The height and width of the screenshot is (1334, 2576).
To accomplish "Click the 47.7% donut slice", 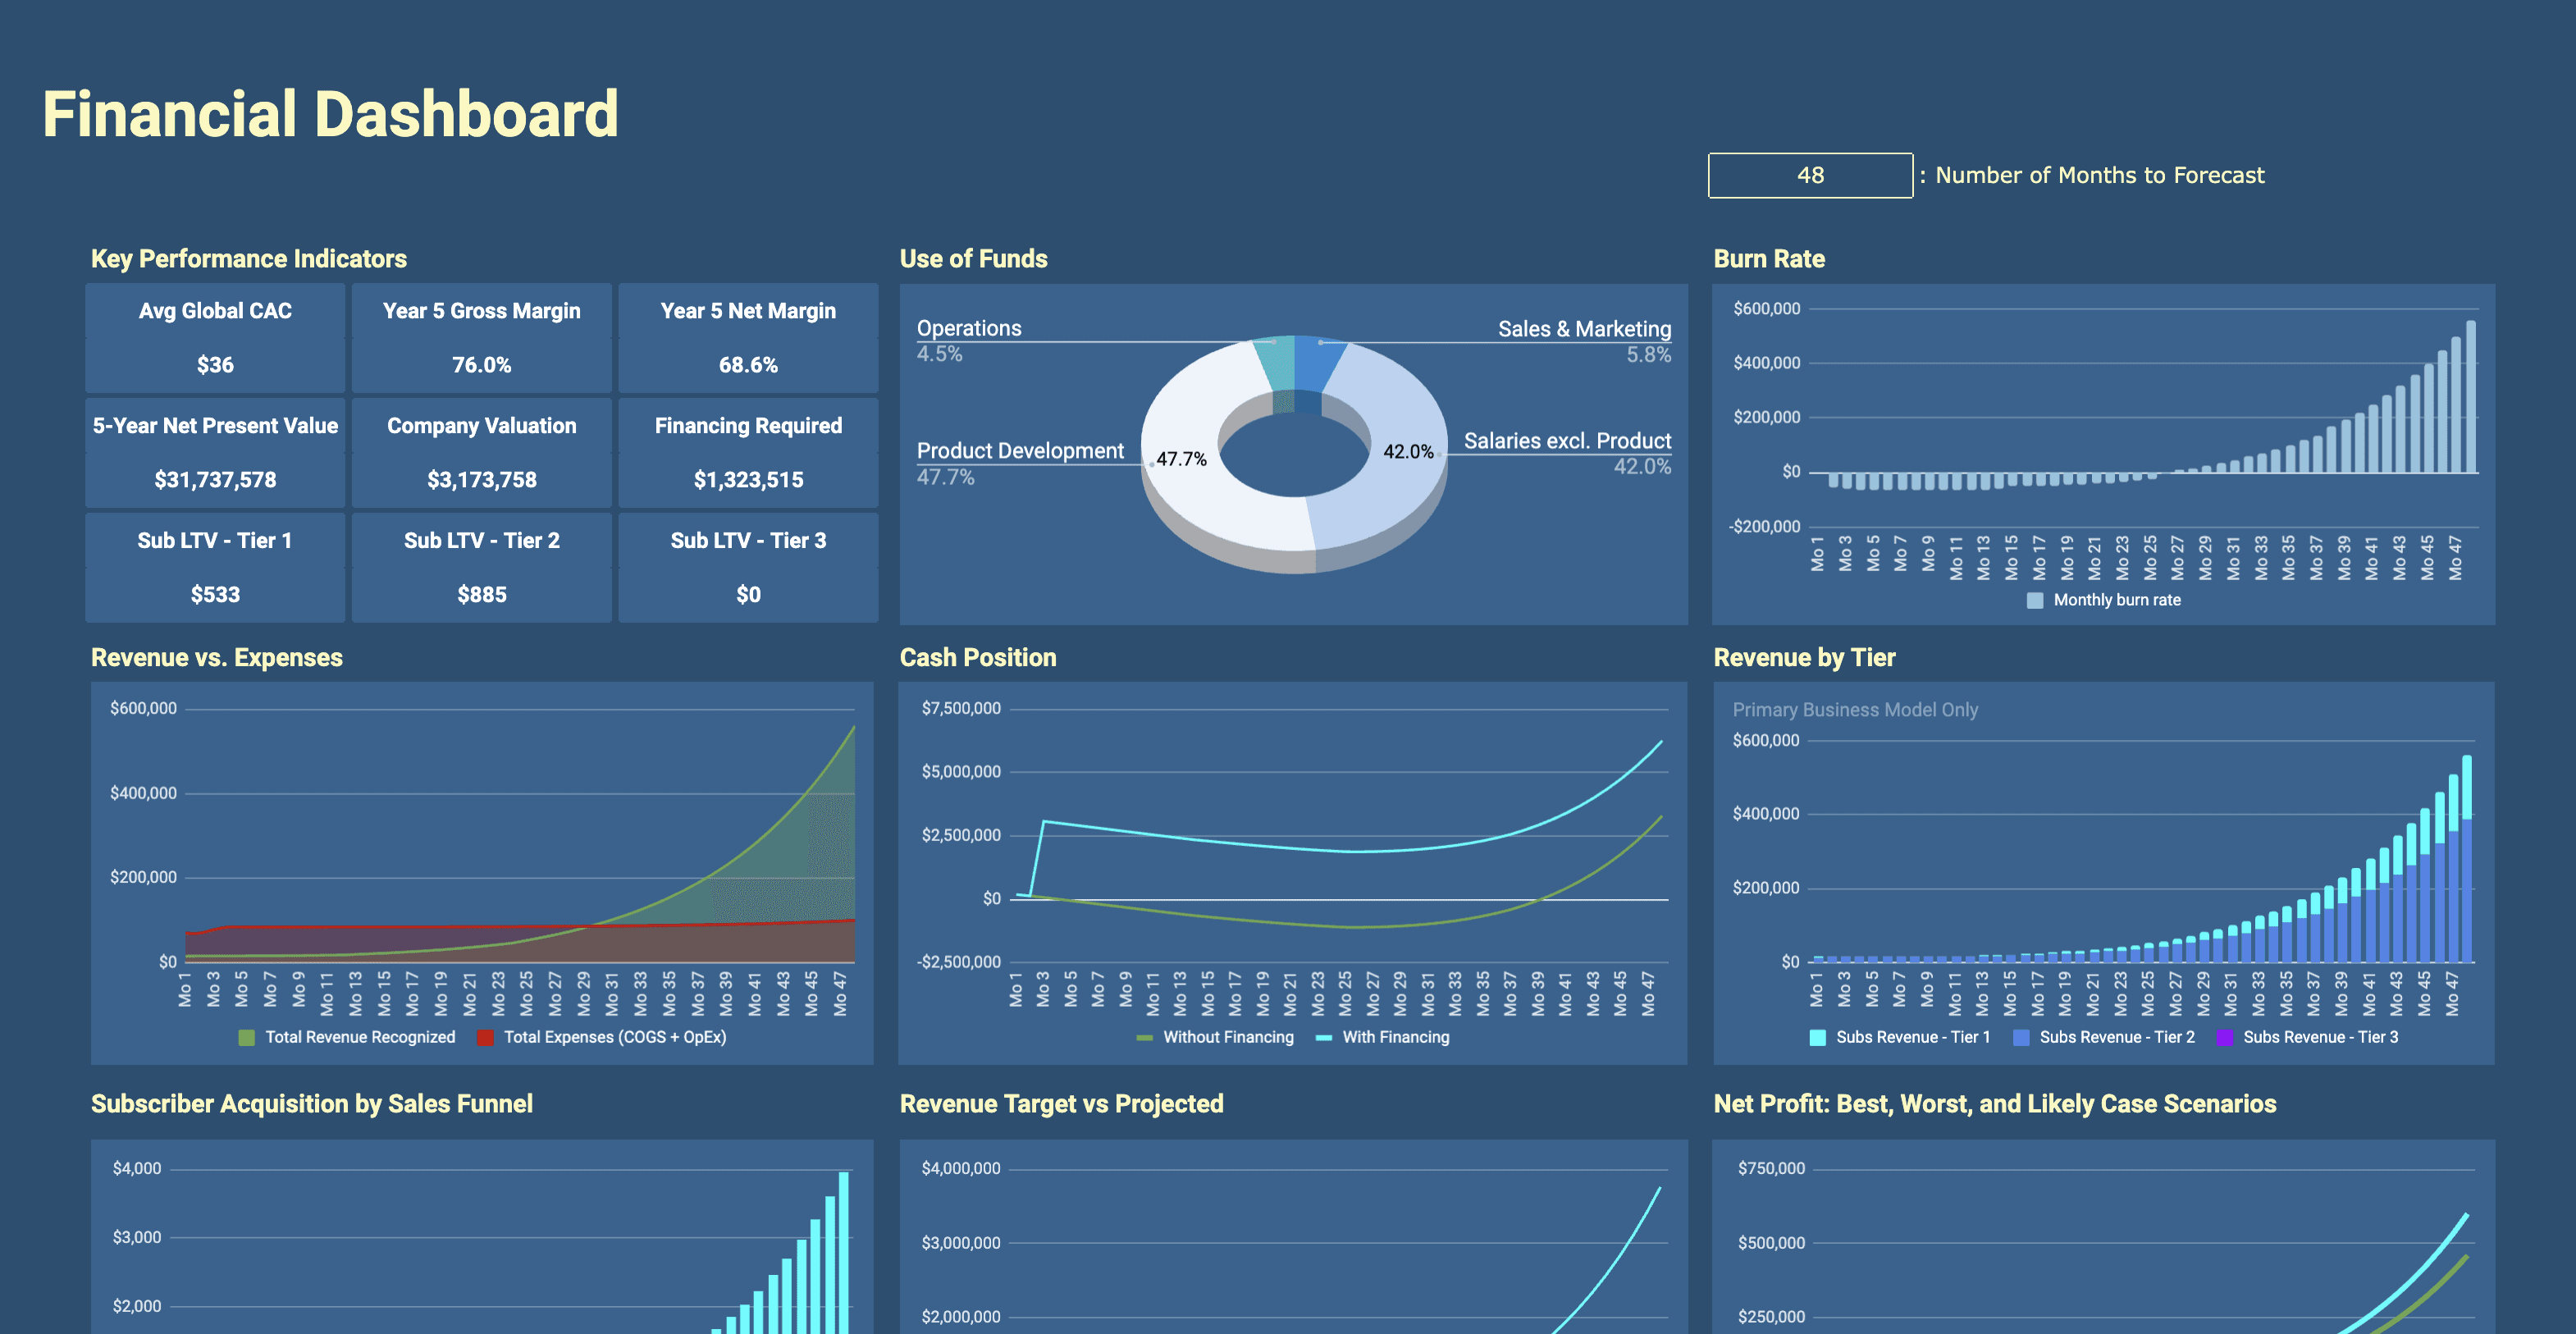I will tap(1182, 460).
